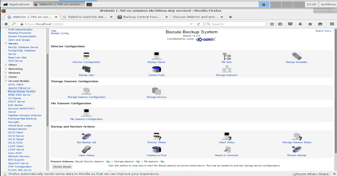
Task: Click the main page vertical scrollbar
Action: point(335,91)
